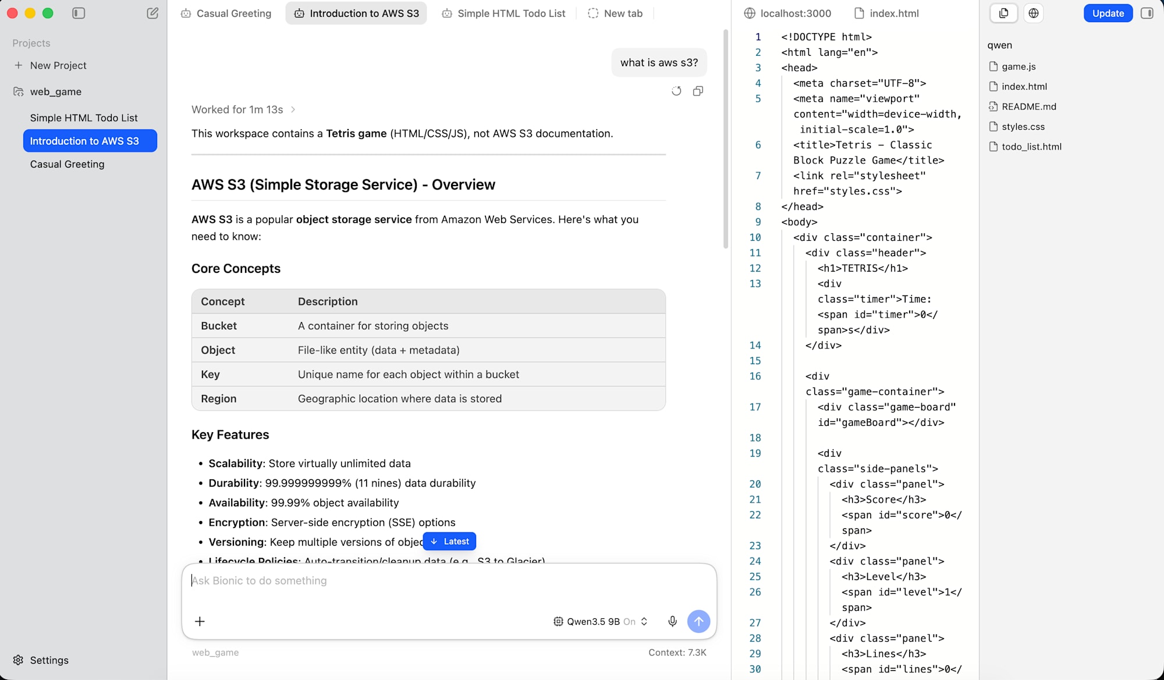Click the game.js file icon

pos(993,66)
